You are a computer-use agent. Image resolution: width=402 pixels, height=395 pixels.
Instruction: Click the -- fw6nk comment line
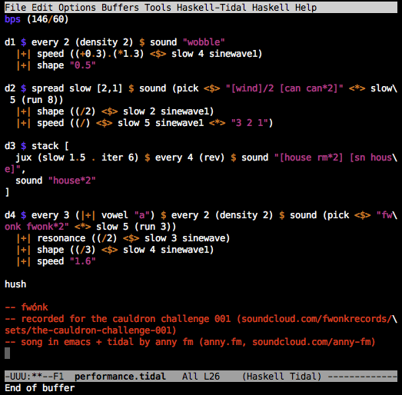pyautogui.click(x=26, y=307)
